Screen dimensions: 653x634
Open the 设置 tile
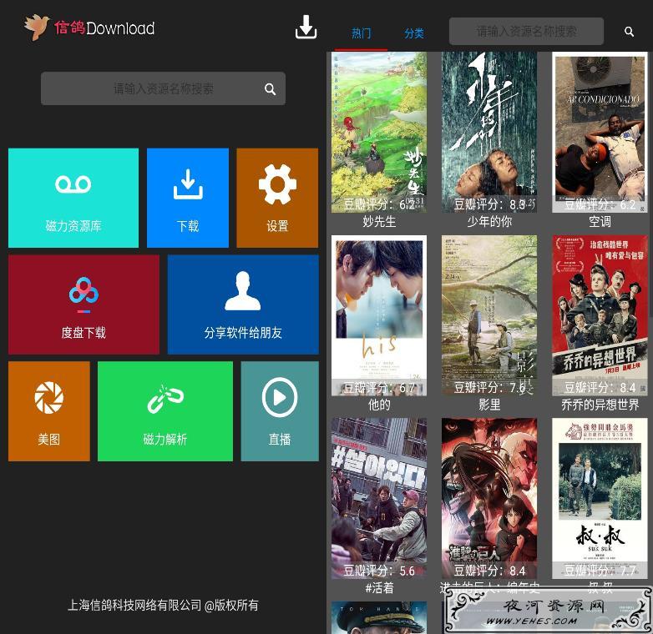point(277,198)
